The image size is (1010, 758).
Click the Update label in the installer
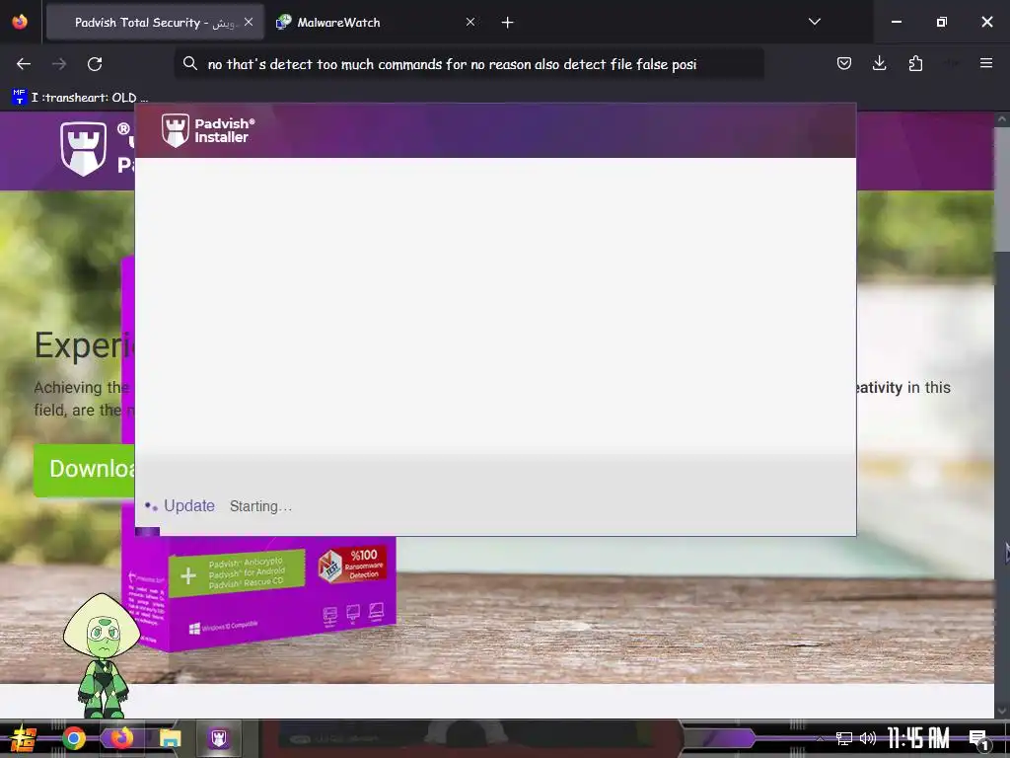188,506
